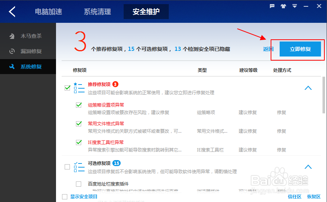Click the 处理方式 column header

tap(282, 70)
